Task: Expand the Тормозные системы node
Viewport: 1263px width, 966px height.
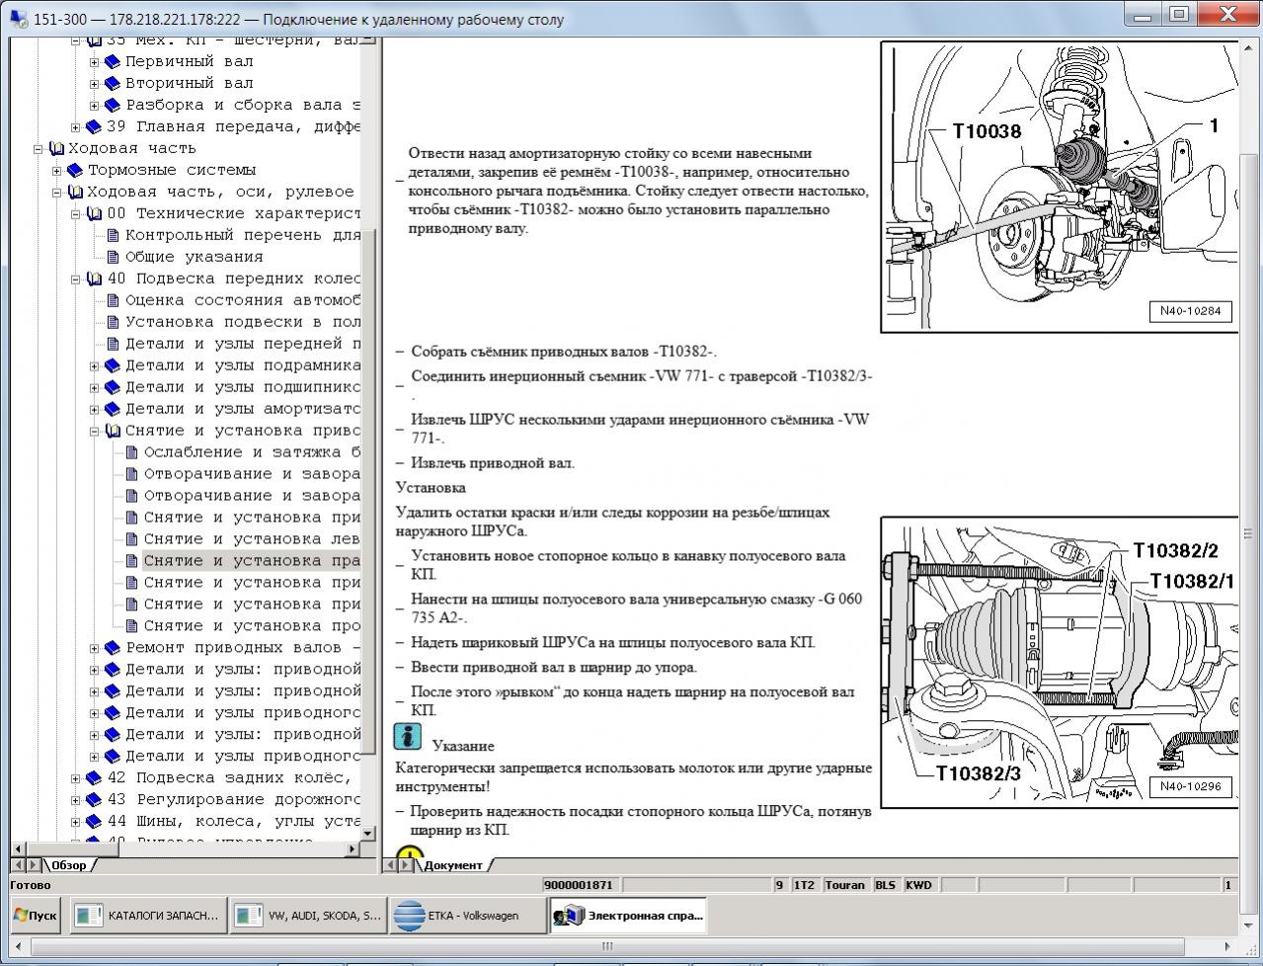Action: [57, 170]
